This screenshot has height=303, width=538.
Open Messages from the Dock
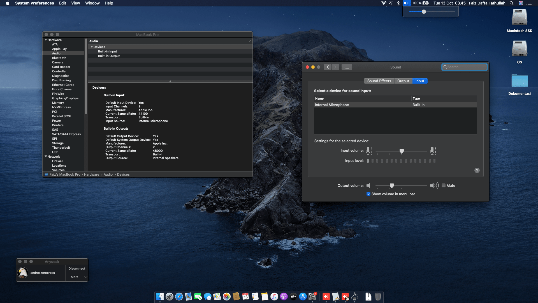coord(208,297)
